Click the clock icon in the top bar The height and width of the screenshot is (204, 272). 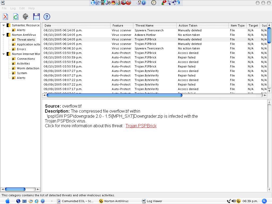click(x=154, y=3)
